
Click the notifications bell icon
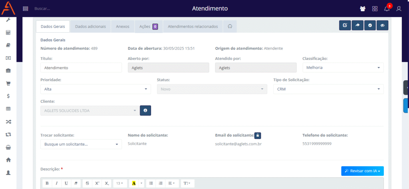click(387, 8)
